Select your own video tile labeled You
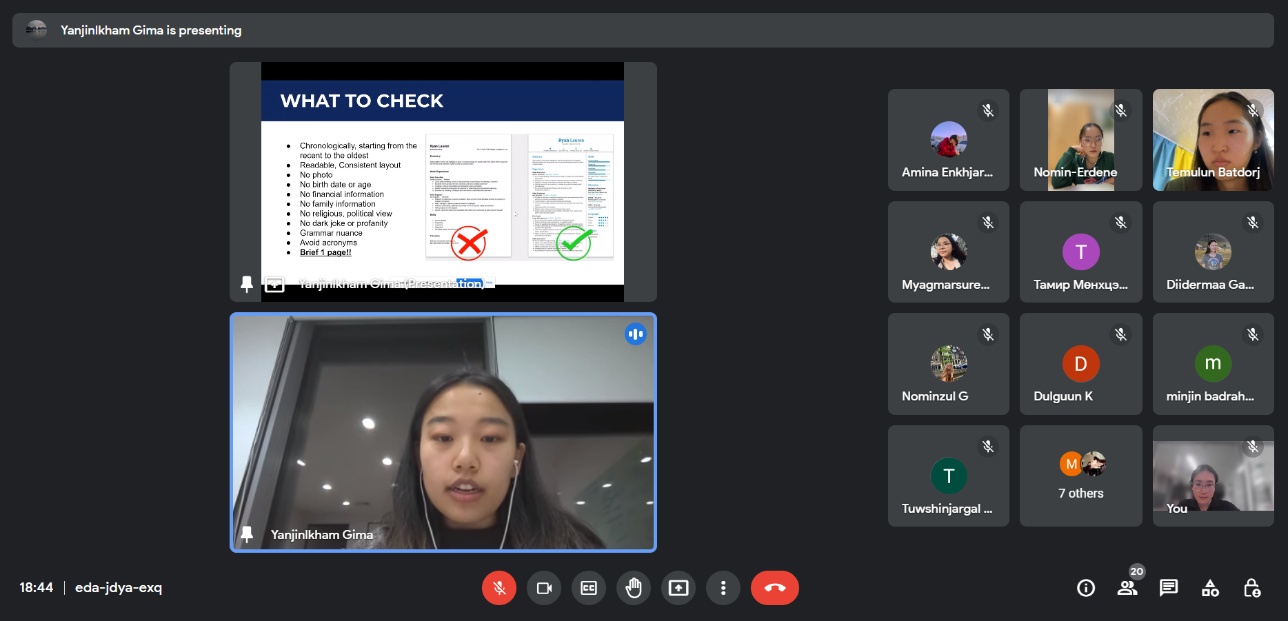Viewport: 1288px width, 621px height. click(x=1214, y=476)
